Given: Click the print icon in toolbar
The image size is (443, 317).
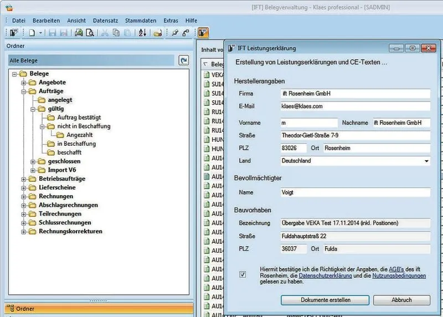Looking at the screenshot, I should point(79,33).
